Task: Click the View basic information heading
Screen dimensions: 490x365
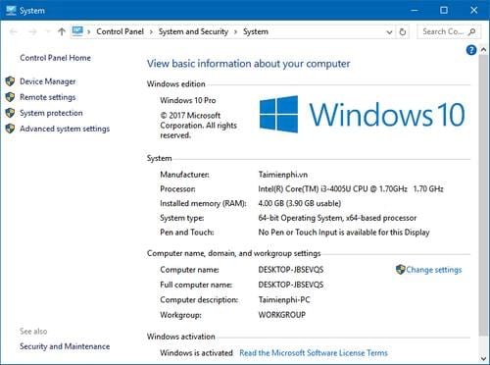Action: 248,64
